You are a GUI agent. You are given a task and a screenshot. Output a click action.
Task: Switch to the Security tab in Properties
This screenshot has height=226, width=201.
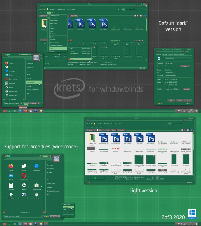(x=165, y=55)
